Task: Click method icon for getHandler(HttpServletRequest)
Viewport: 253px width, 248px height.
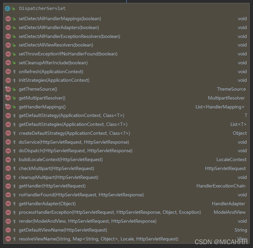Action: 8,186
